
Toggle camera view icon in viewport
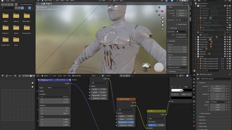(163, 25)
